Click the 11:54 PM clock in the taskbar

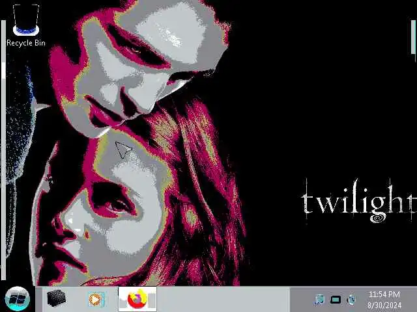tap(384, 294)
